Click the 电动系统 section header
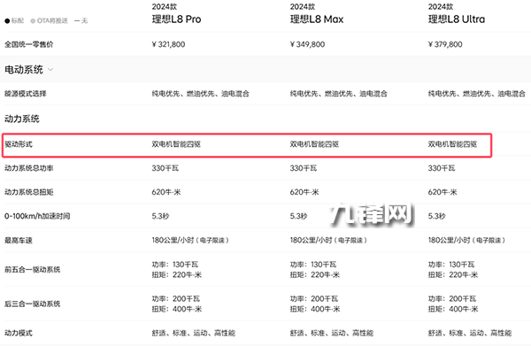 (24, 70)
